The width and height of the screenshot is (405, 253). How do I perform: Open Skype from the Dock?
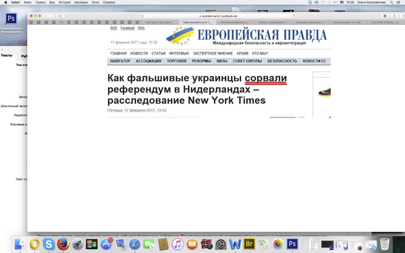49,244
